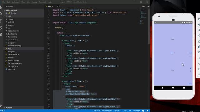Click the feedback smiley icon
The width and height of the screenshot is (200, 112).
[143, 111]
